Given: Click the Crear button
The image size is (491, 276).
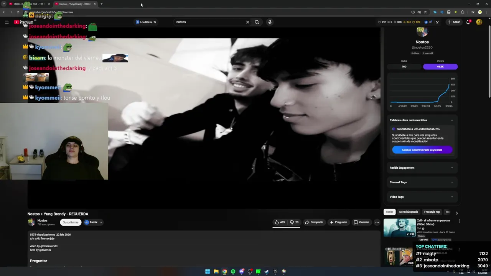Looking at the screenshot, I should (x=453, y=22).
